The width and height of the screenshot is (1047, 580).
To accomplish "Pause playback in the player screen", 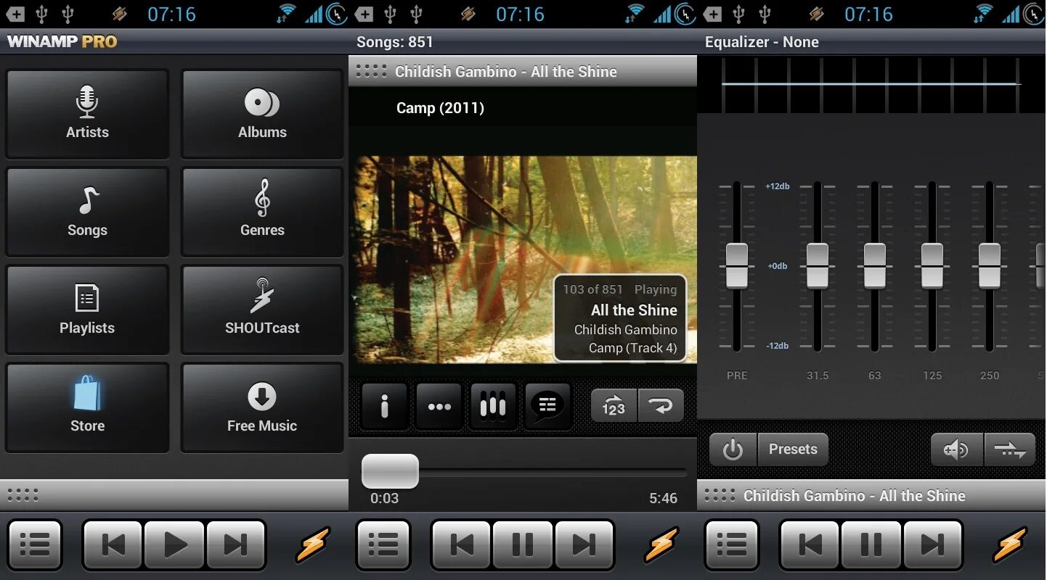I will (523, 544).
